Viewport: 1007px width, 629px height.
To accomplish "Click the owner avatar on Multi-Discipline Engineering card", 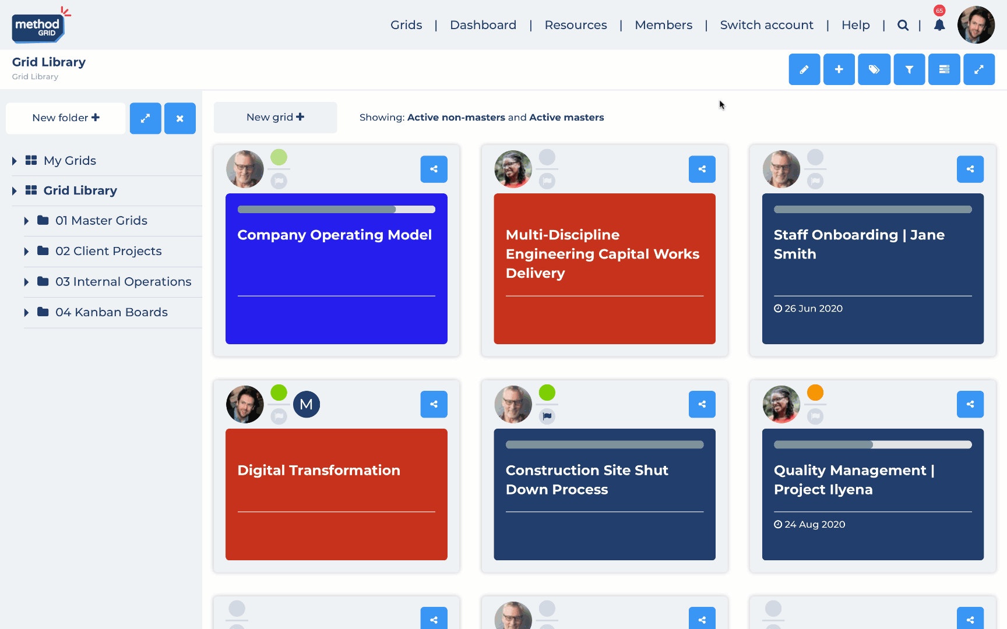I will click(513, 169).
